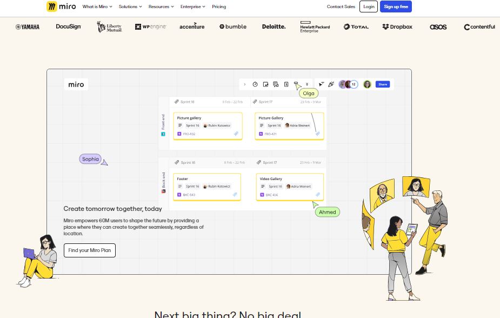500x318 pixels.
Task: Expand the board toolbar with right chevron
Action: point(244,84)
